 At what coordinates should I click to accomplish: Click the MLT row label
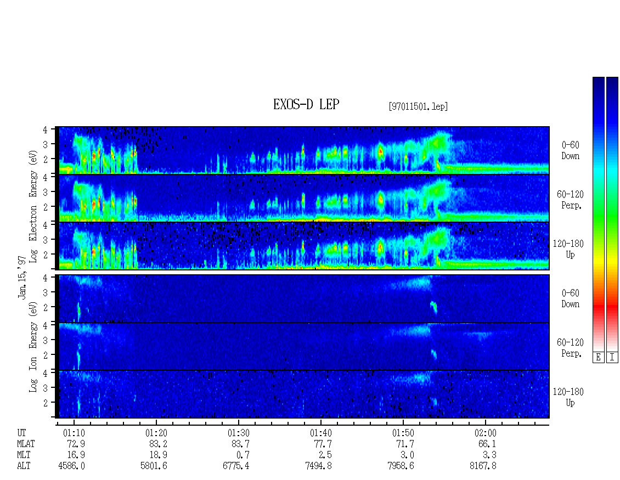[x=24, y=455]
